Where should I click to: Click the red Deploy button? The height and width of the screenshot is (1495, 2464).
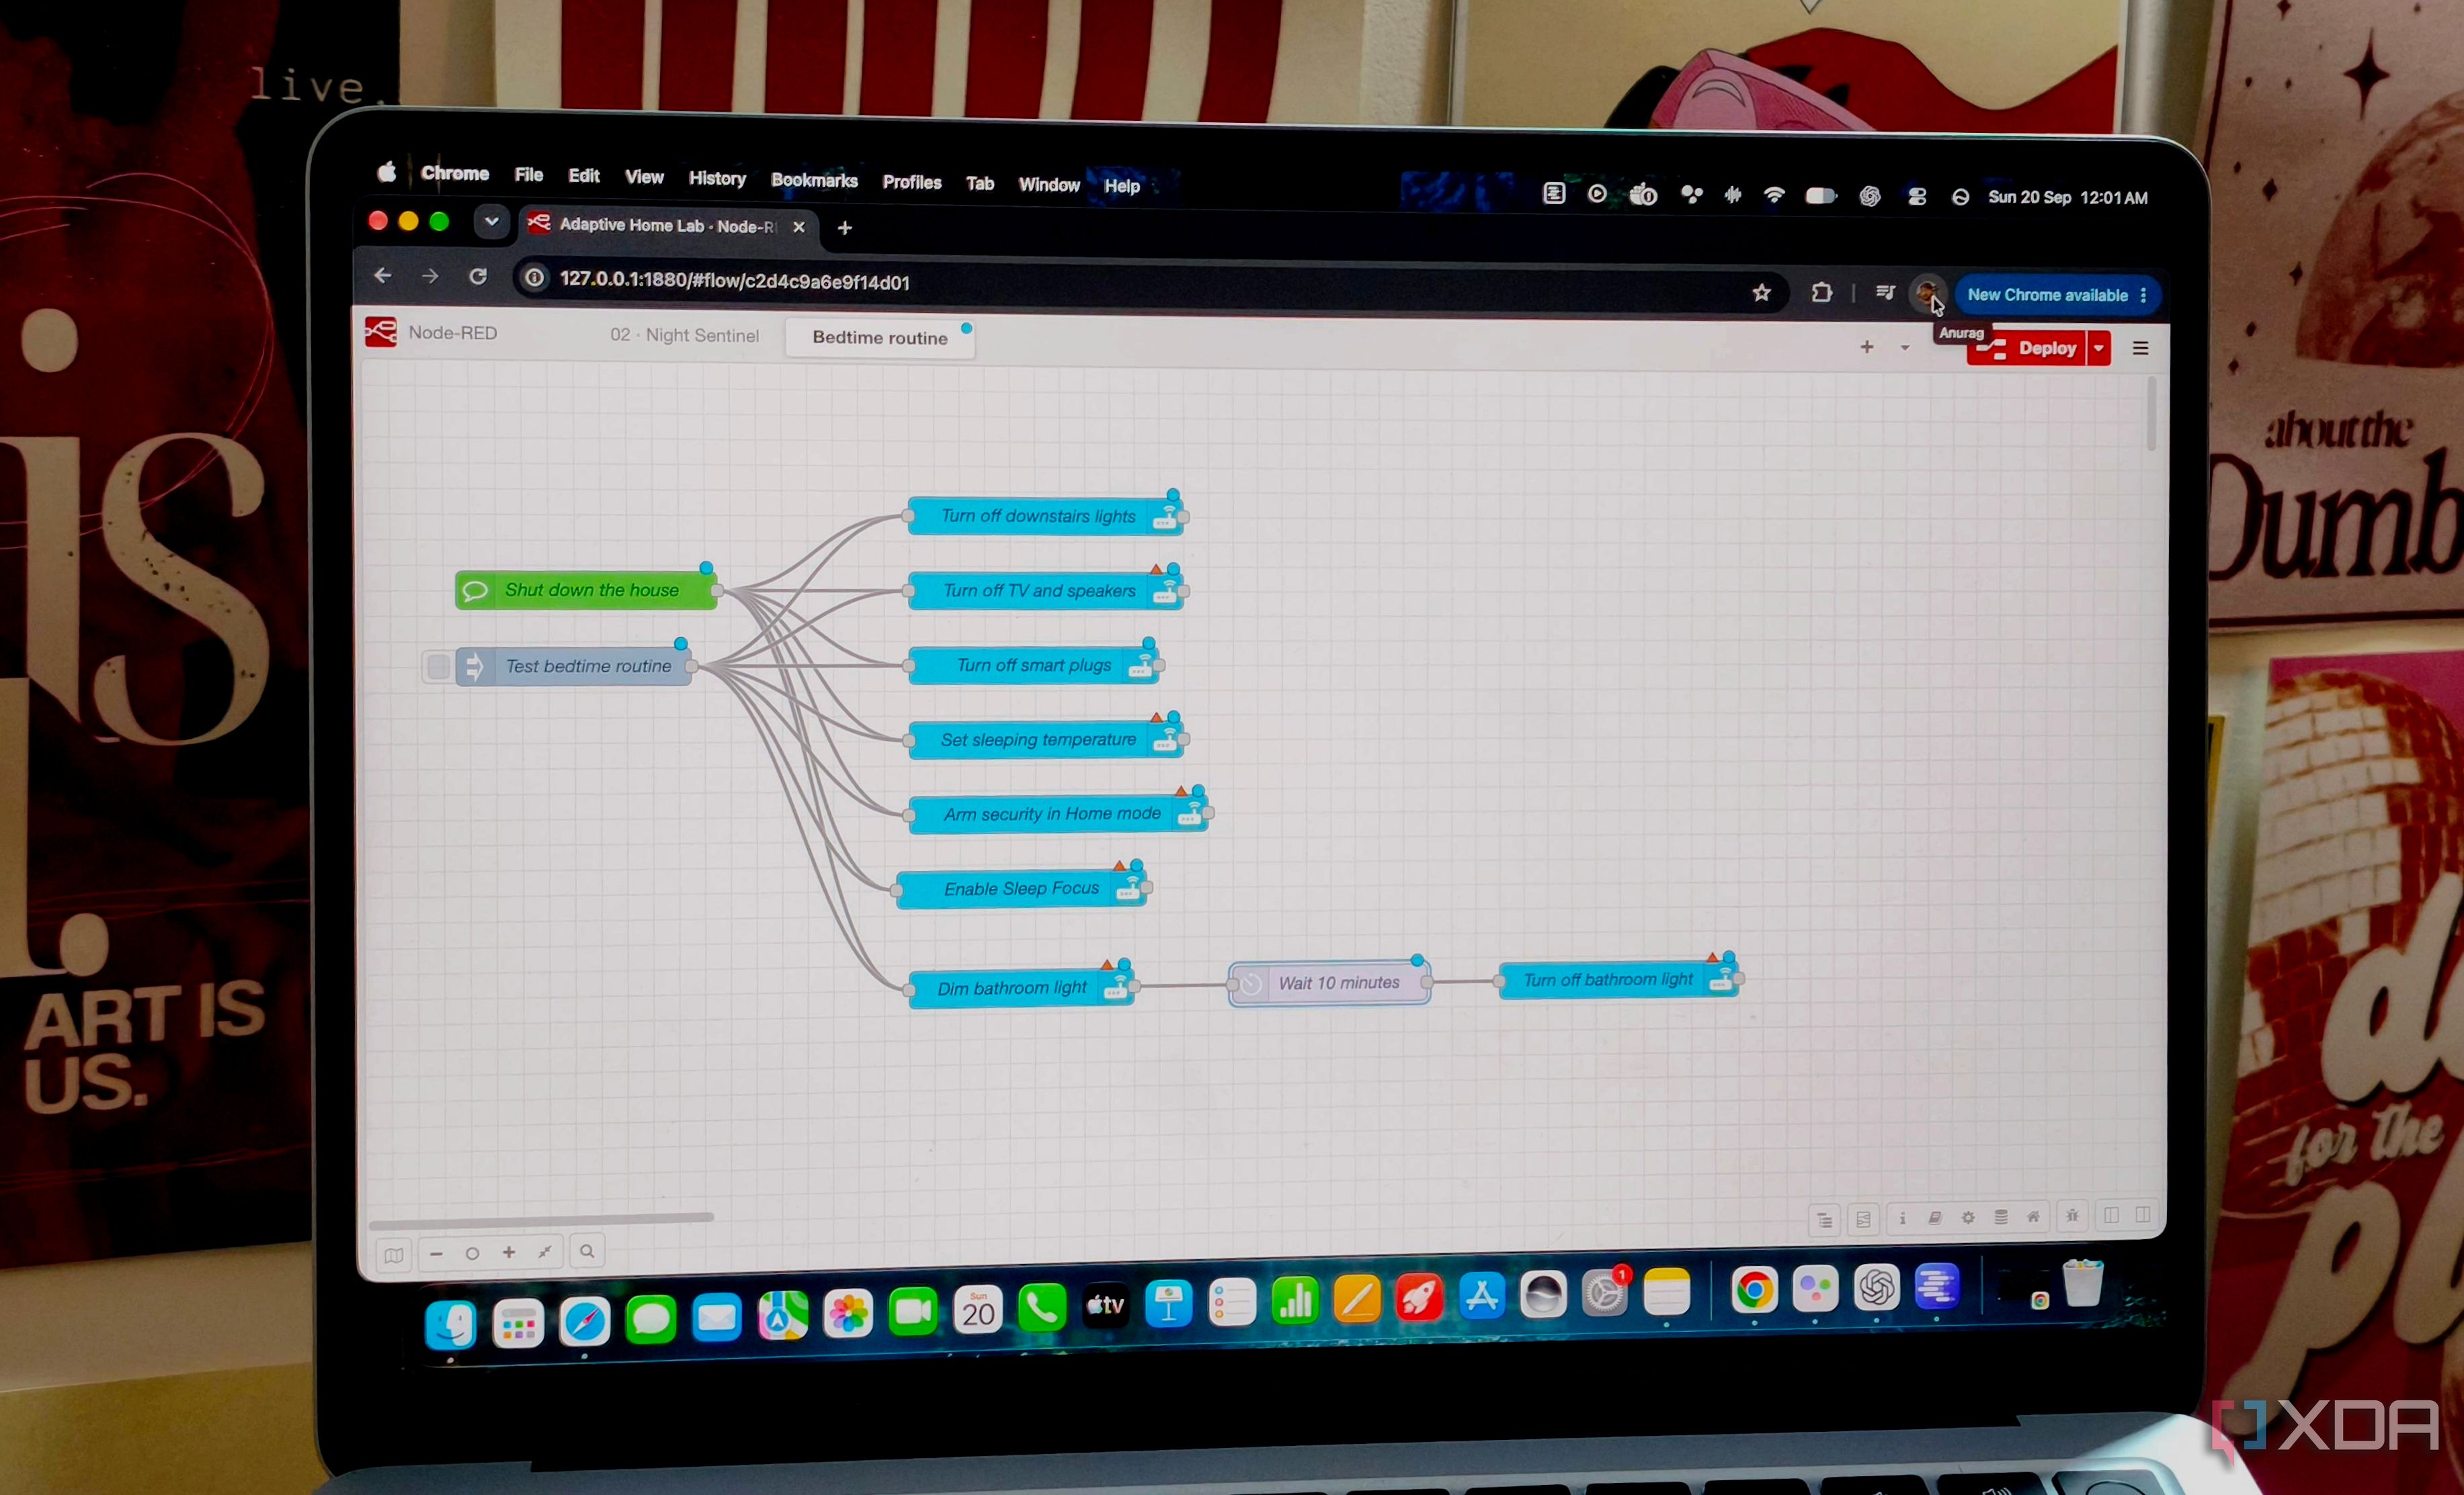2027,348
